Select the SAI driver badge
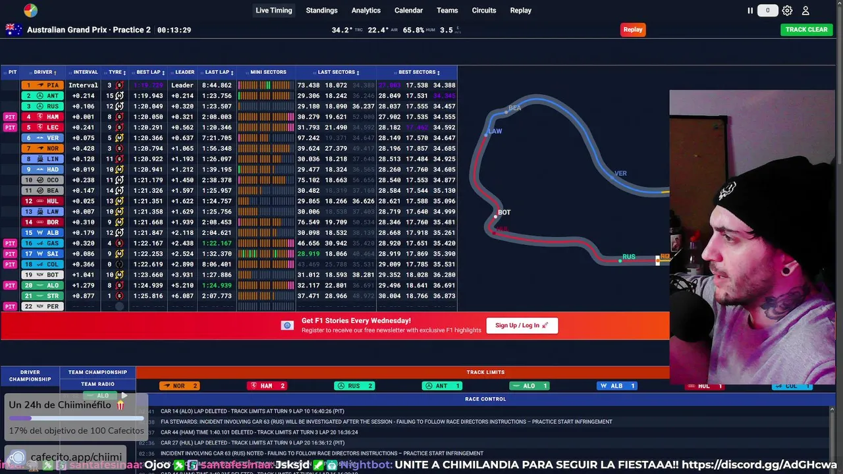 pos(43,254)
